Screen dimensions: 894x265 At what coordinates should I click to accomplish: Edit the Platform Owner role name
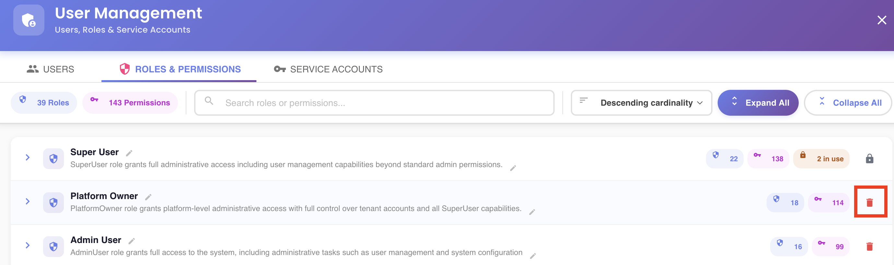pyautogui.click(x=148, y=197)
